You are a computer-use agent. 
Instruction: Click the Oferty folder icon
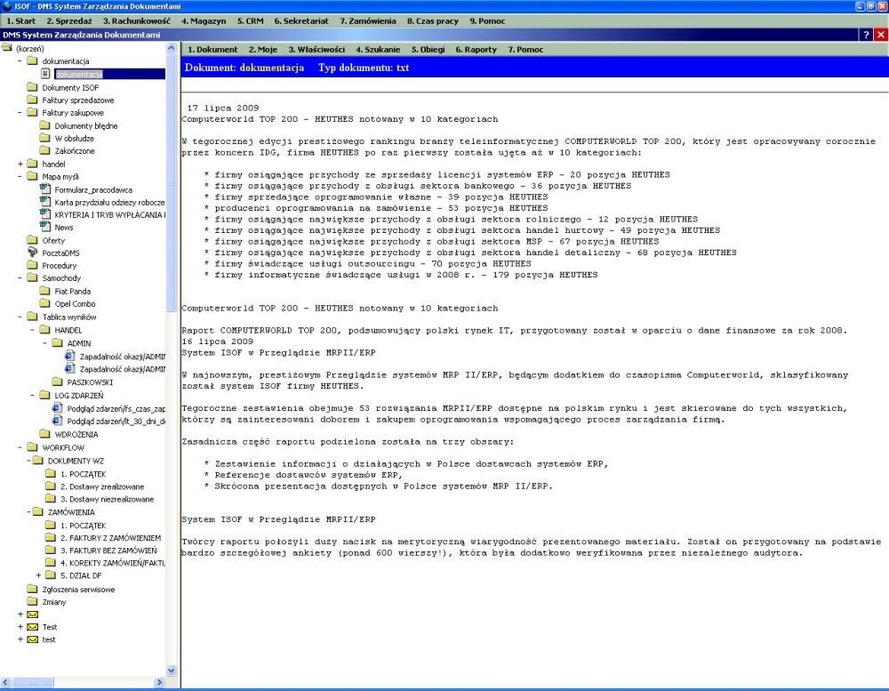(33, 240)
